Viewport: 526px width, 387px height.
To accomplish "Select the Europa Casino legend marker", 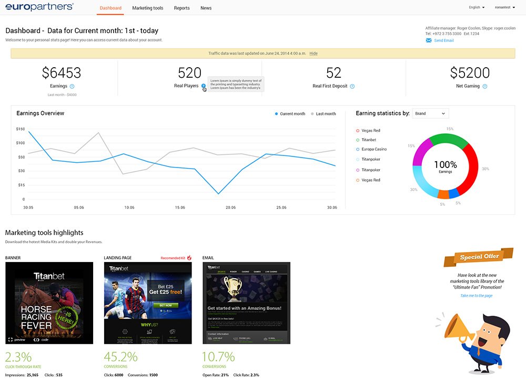I will (x=358, y=150).
